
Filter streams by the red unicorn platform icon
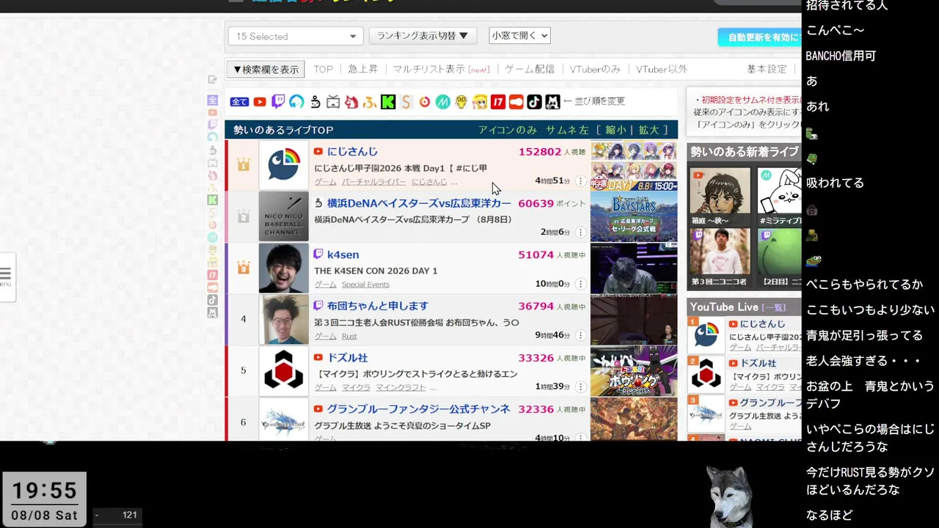[x=351, y=102]
